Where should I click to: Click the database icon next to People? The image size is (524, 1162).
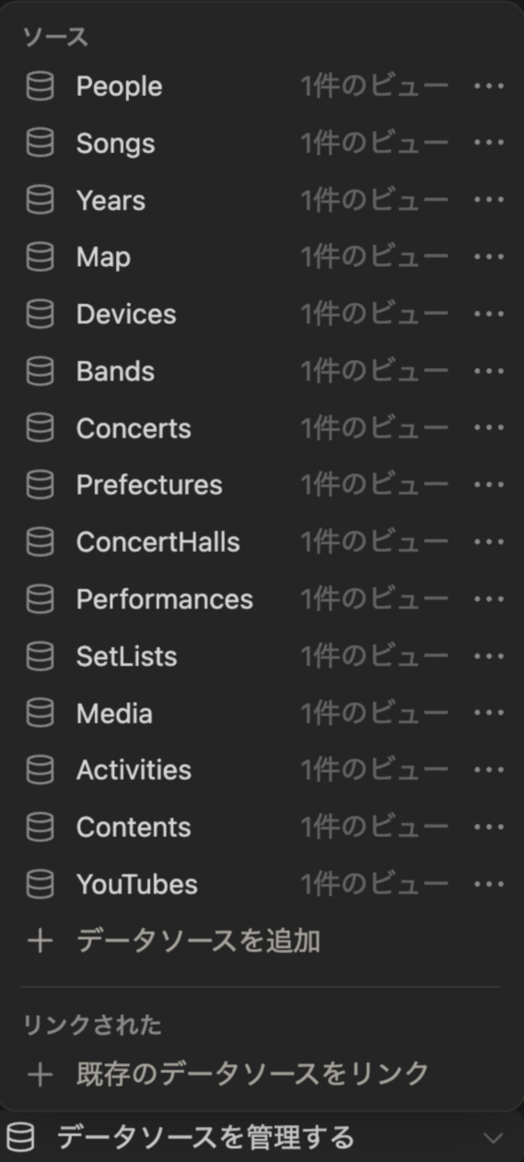(x=40, y=86)
